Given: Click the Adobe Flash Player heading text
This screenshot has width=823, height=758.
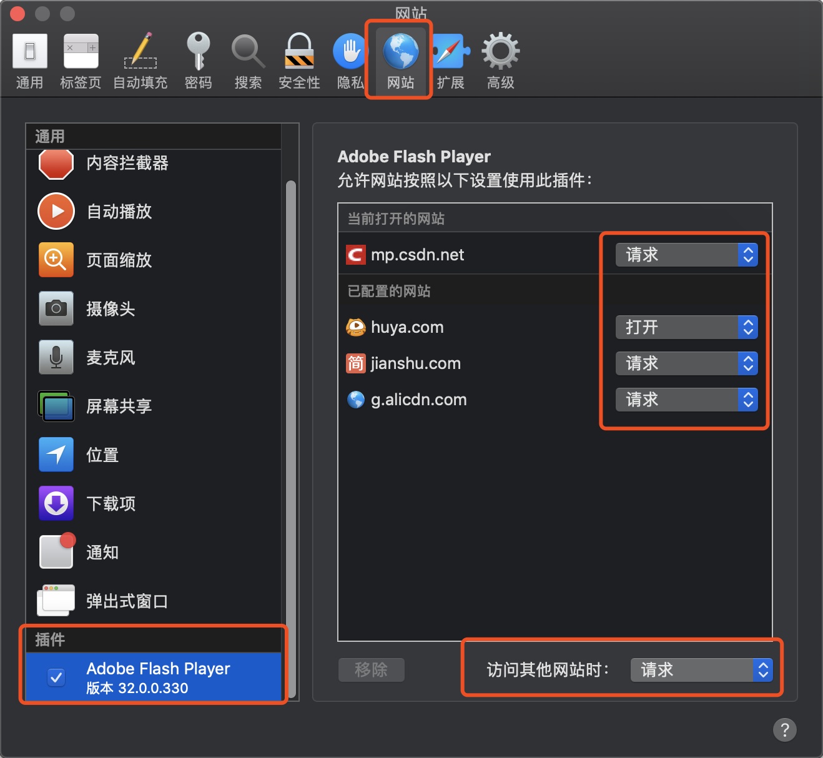Looking at the screenshot, I should tap(414, 157).
